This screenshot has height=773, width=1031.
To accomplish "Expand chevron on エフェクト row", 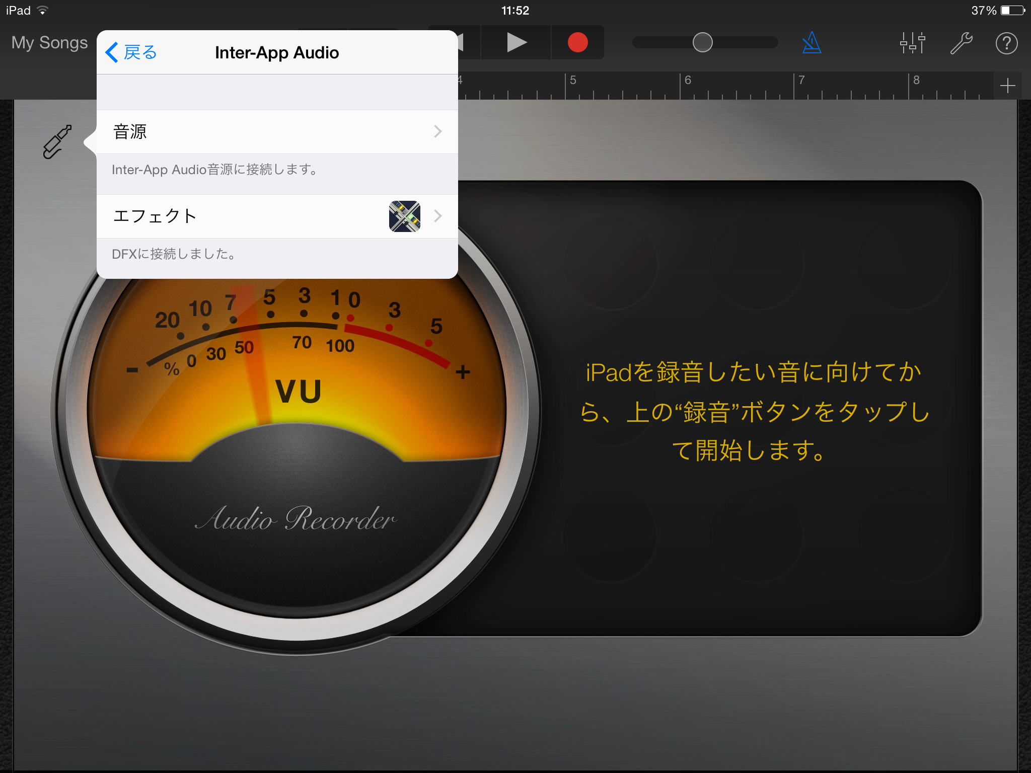I will (437, 216).
